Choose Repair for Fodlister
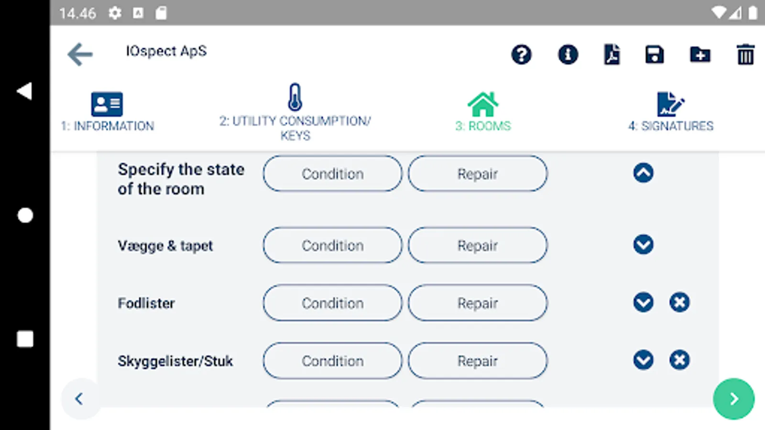This screenshot has height=430, width=765. (x=477, y=303)
